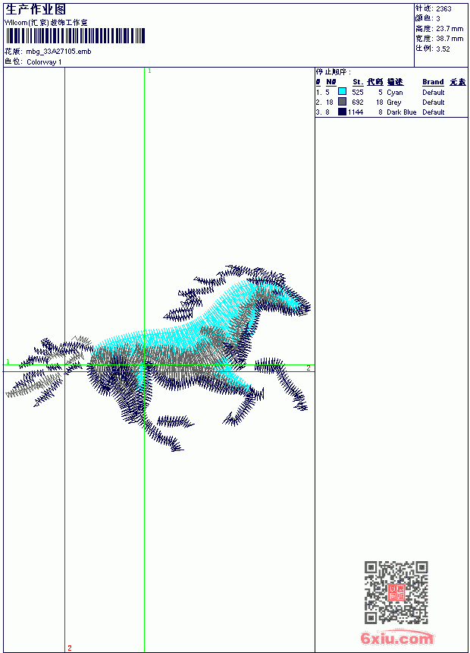Viewport: 470px width, 653px height.
Task: Click the Colorway 1 label
Action: [44, 62]
